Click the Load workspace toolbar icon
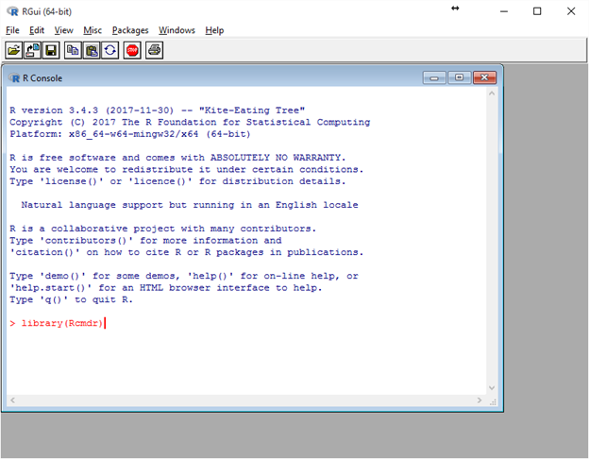 click(x=32, y=50)
